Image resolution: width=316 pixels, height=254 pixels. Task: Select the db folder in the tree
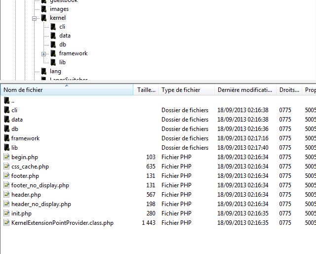pos(62,44)
